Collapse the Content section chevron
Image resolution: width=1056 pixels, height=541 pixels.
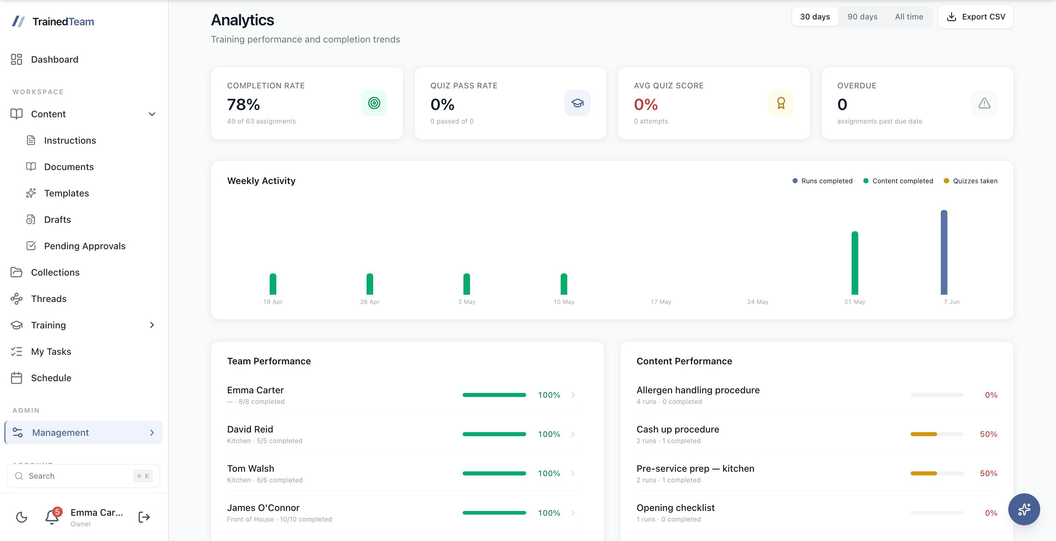coord(152,114)
